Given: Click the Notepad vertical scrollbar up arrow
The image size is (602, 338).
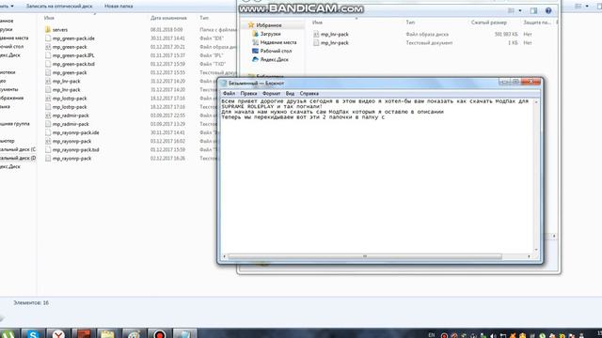Looking at the screenshot, I should [x=536, y=101].
